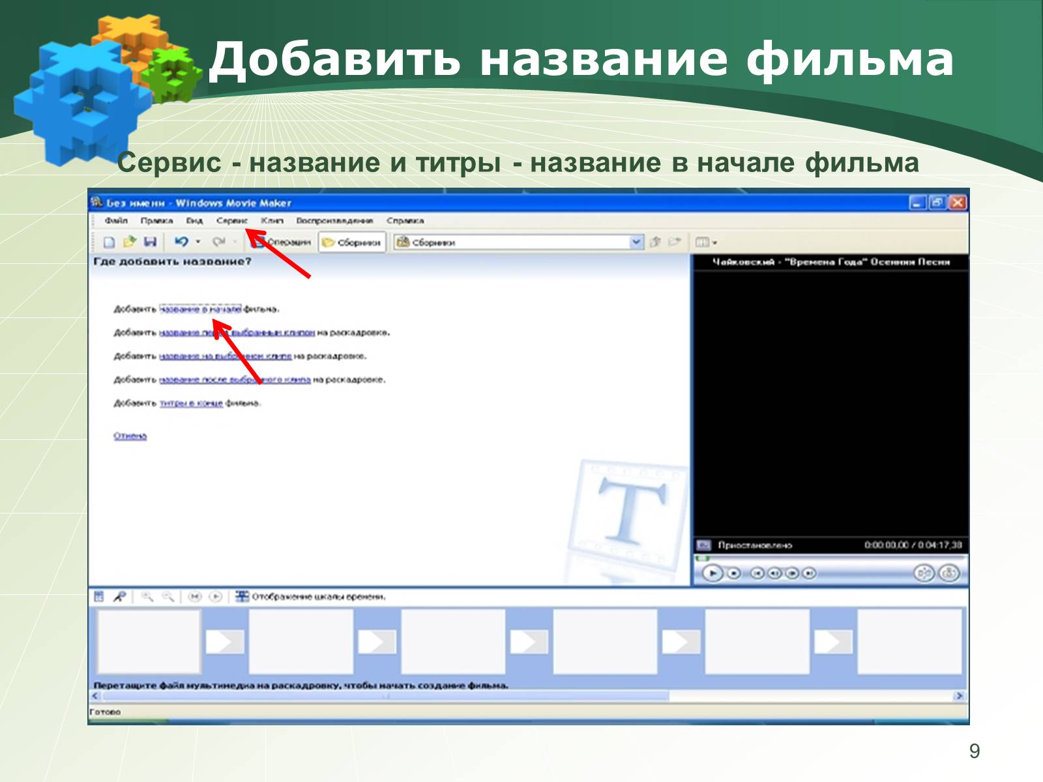Click the preview seek bar under the monitor
The width and height of the screenshot is (1043, 782).
(x=830, y=558)
